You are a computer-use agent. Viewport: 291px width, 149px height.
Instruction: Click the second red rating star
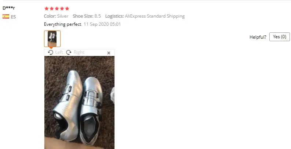(52, 8)
